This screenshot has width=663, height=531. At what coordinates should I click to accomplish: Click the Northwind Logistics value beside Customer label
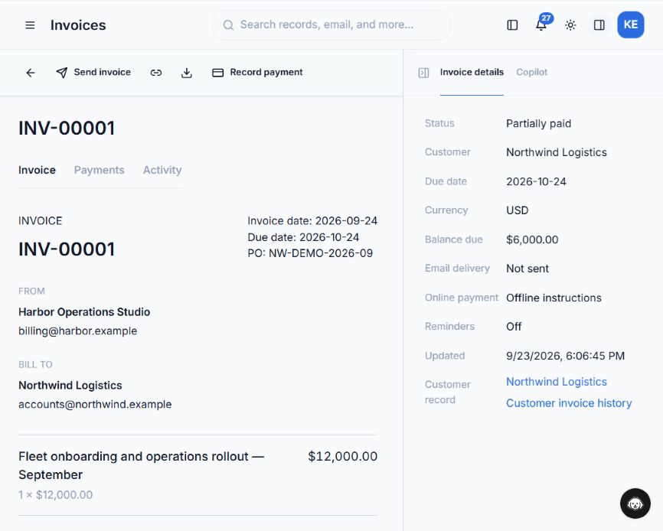pyautogui.click(x=557, y=152)
